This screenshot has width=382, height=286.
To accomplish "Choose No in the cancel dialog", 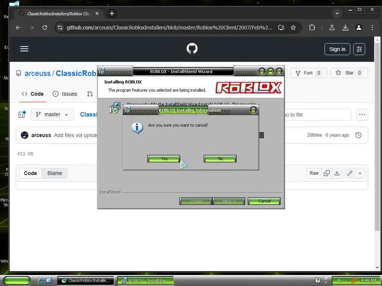I will [x=220, y=159].
